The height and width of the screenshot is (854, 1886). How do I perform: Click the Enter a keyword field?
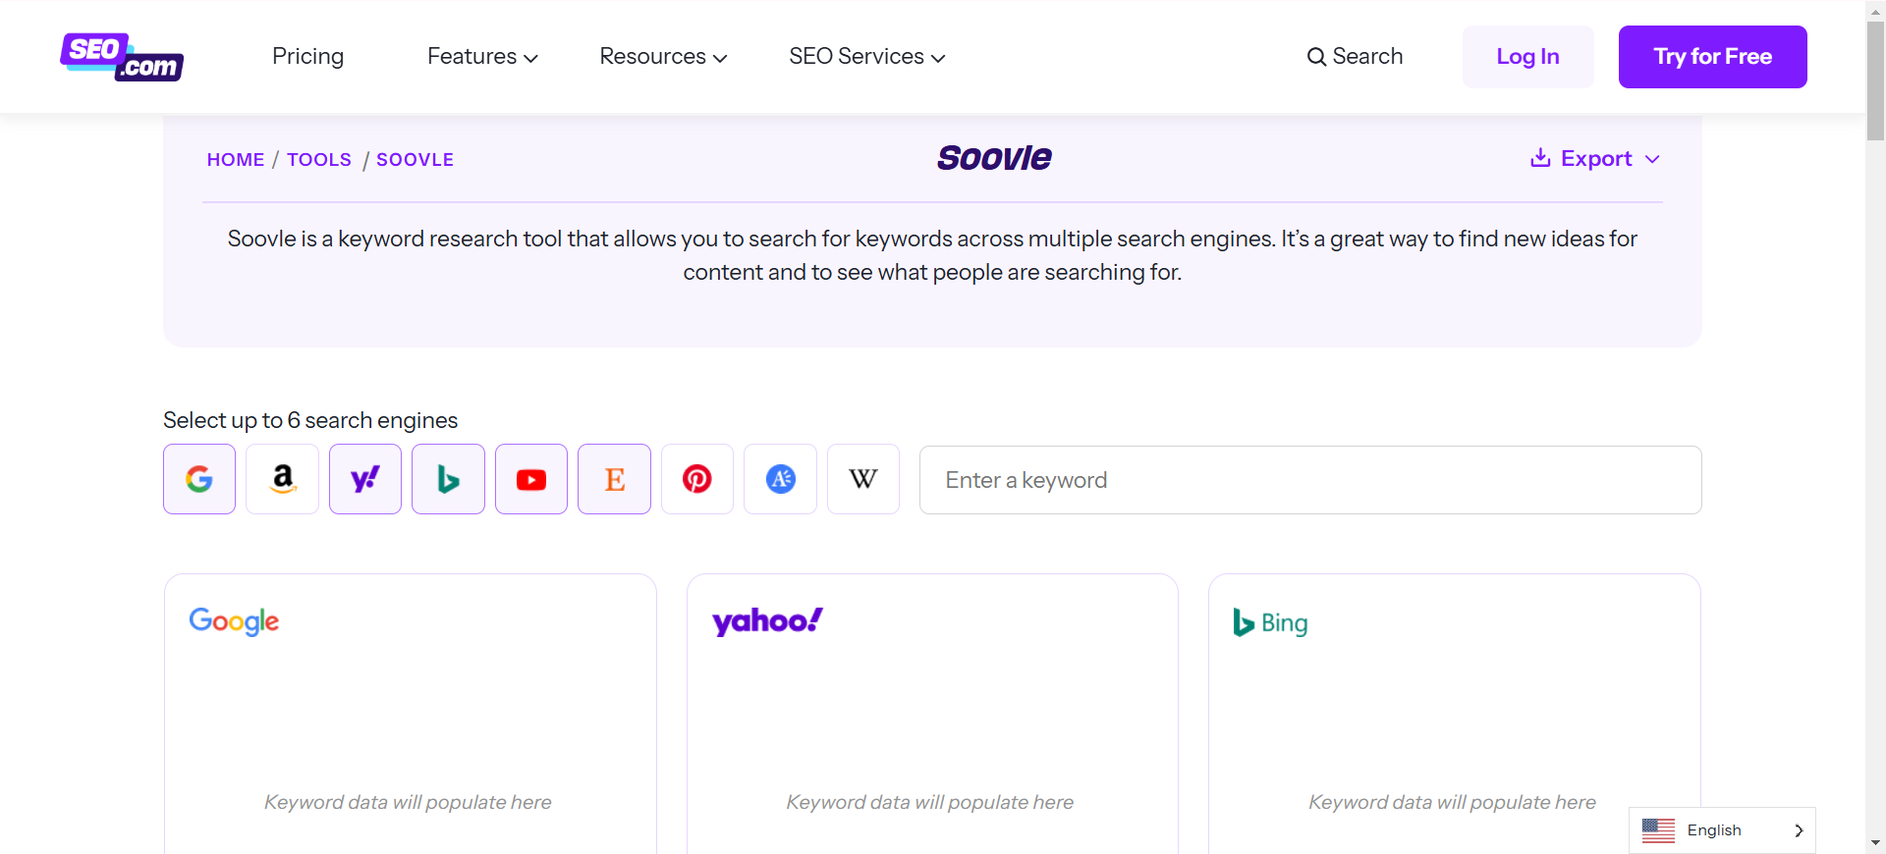[1309, 480]
